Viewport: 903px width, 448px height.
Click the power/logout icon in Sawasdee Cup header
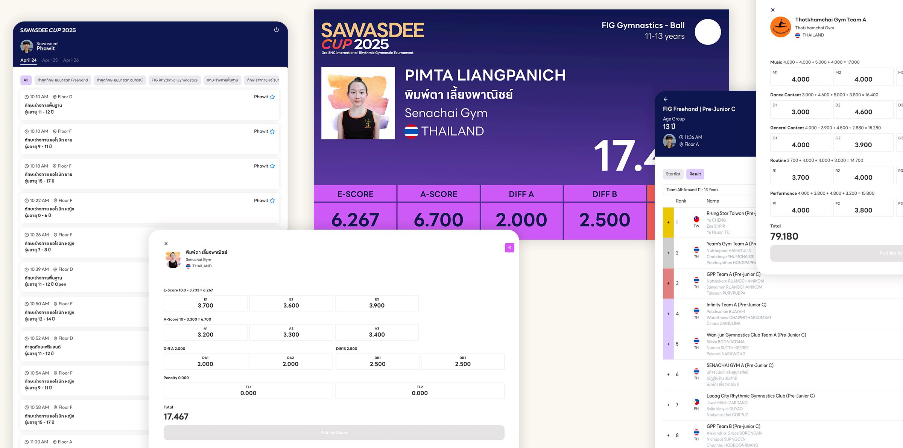(276, 30)
